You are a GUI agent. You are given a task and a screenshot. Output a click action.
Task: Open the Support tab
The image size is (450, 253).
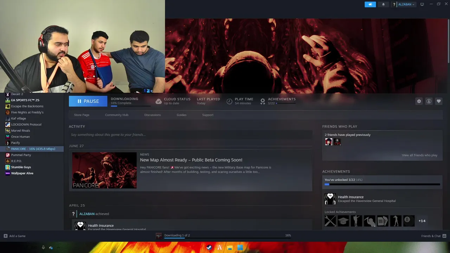tap(208, 115)
